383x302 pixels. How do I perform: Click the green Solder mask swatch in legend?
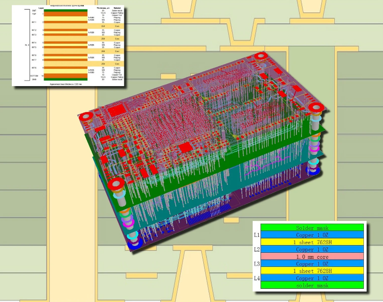pyautogui.click(x=312, y=228)
